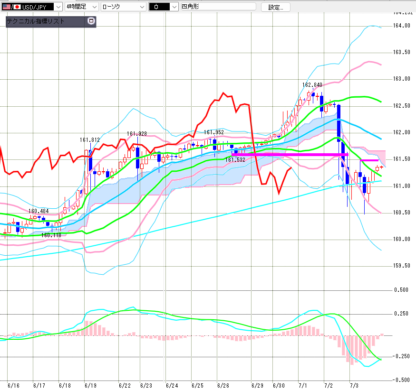The image size is (416, 390).
Task: Click the 161.532 low price label
Action: 235,160
